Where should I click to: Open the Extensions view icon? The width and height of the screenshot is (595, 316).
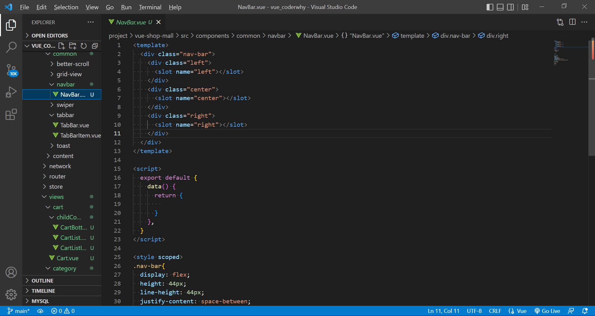tap(11, 114)
